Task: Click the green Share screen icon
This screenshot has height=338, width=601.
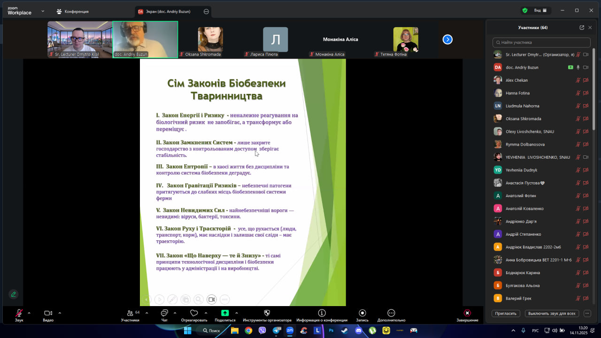Action: [225, 313]
